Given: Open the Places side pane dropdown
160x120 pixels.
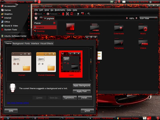Looking at the screenshot, I should (38, 23).
